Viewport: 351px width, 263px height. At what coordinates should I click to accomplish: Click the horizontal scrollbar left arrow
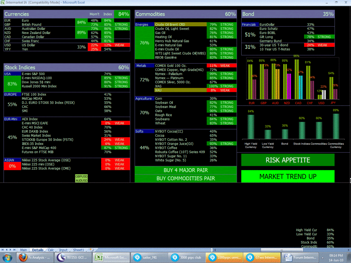click(215, 250)
